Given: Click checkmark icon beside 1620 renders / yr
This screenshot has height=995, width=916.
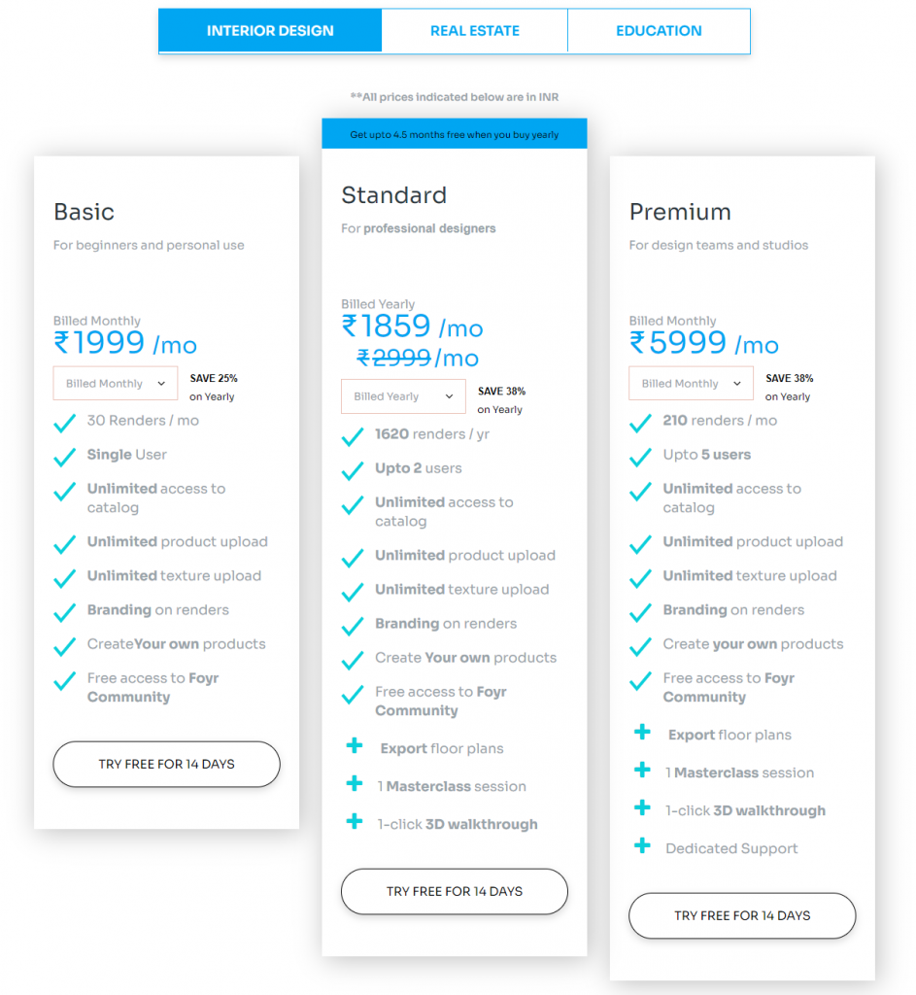Looking at the screenshot, I should [353, 436].
